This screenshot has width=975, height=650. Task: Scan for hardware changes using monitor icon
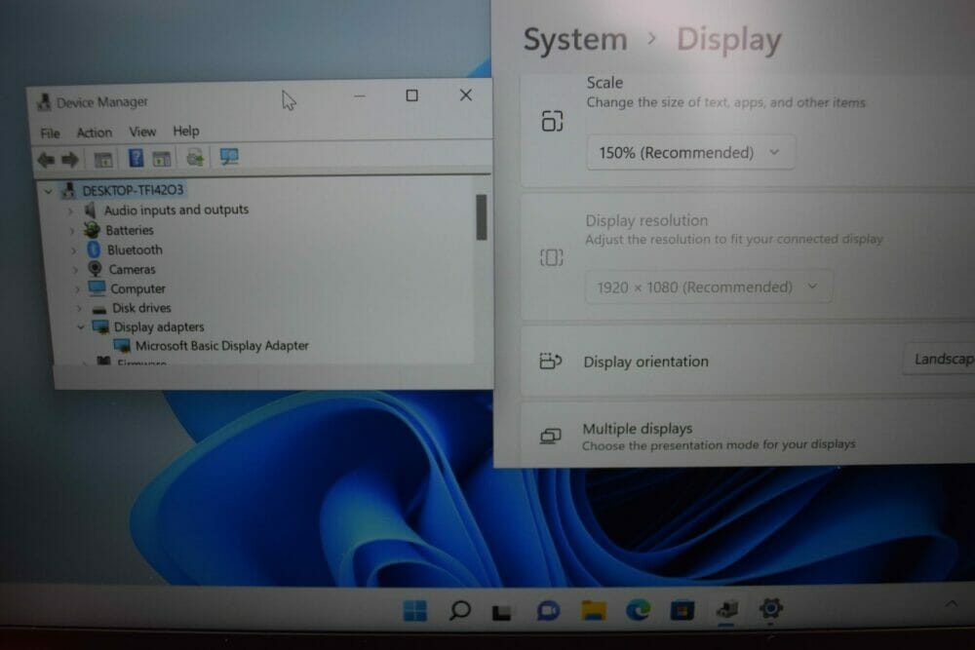coord(229,157)
